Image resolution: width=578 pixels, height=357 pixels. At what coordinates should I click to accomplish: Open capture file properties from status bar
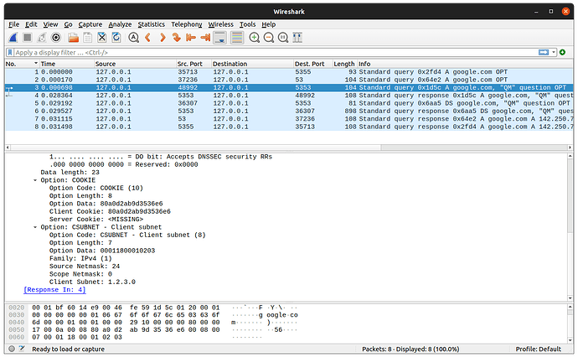tap(22, 349)
